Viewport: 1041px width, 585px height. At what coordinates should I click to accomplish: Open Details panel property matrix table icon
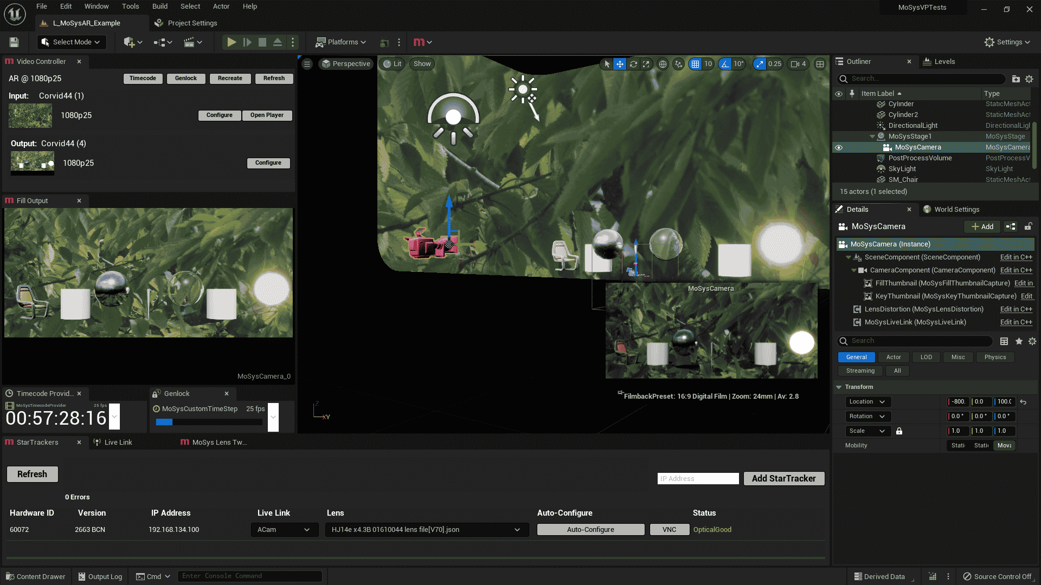tap(1004, 341)
